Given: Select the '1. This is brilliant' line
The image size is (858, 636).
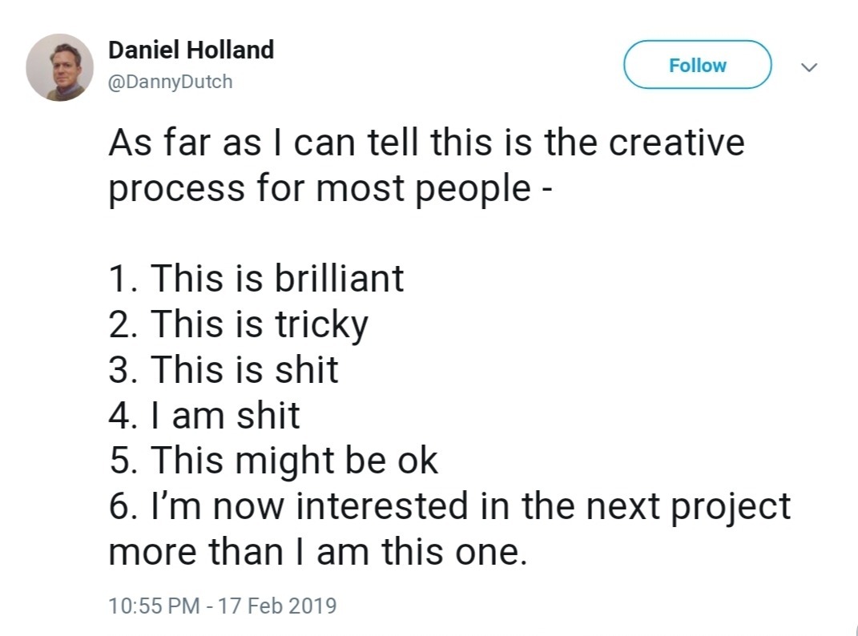Looking at the screenshot, I should [256, 278].
